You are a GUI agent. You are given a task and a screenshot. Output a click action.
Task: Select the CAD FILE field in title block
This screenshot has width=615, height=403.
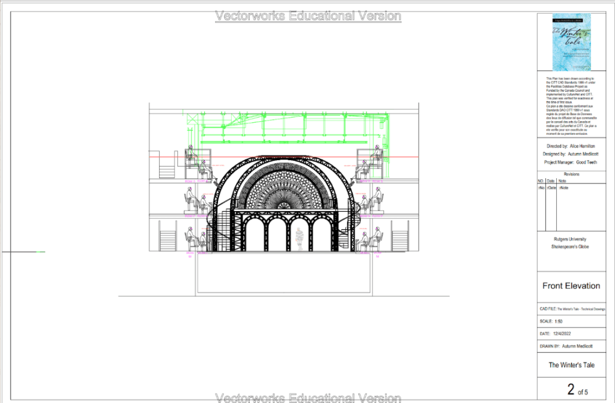(571, 309)
